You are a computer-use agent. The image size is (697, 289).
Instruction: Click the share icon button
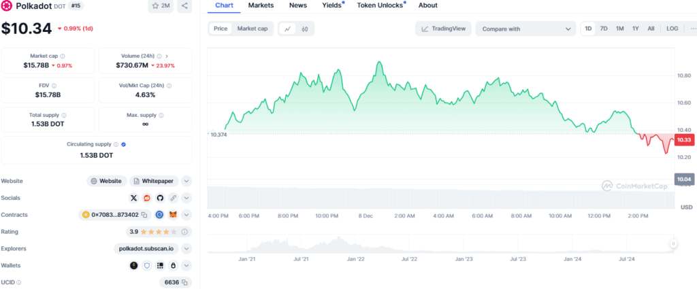[184, 5]
